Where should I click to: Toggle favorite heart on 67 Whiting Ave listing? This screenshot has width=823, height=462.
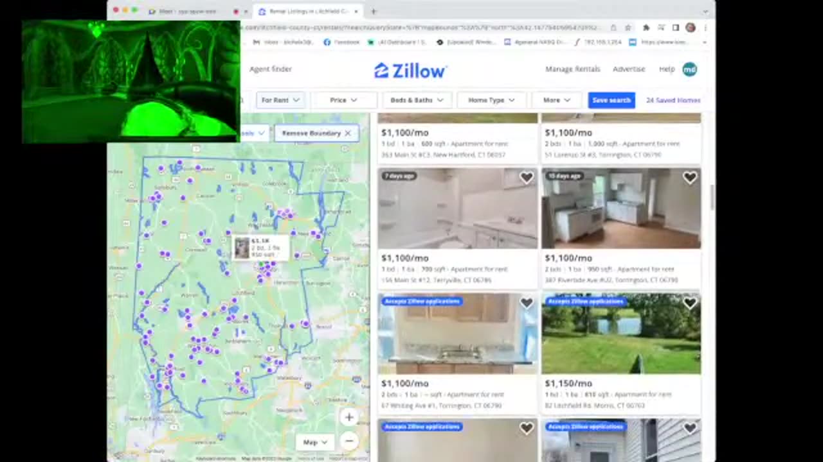point(527,303)
